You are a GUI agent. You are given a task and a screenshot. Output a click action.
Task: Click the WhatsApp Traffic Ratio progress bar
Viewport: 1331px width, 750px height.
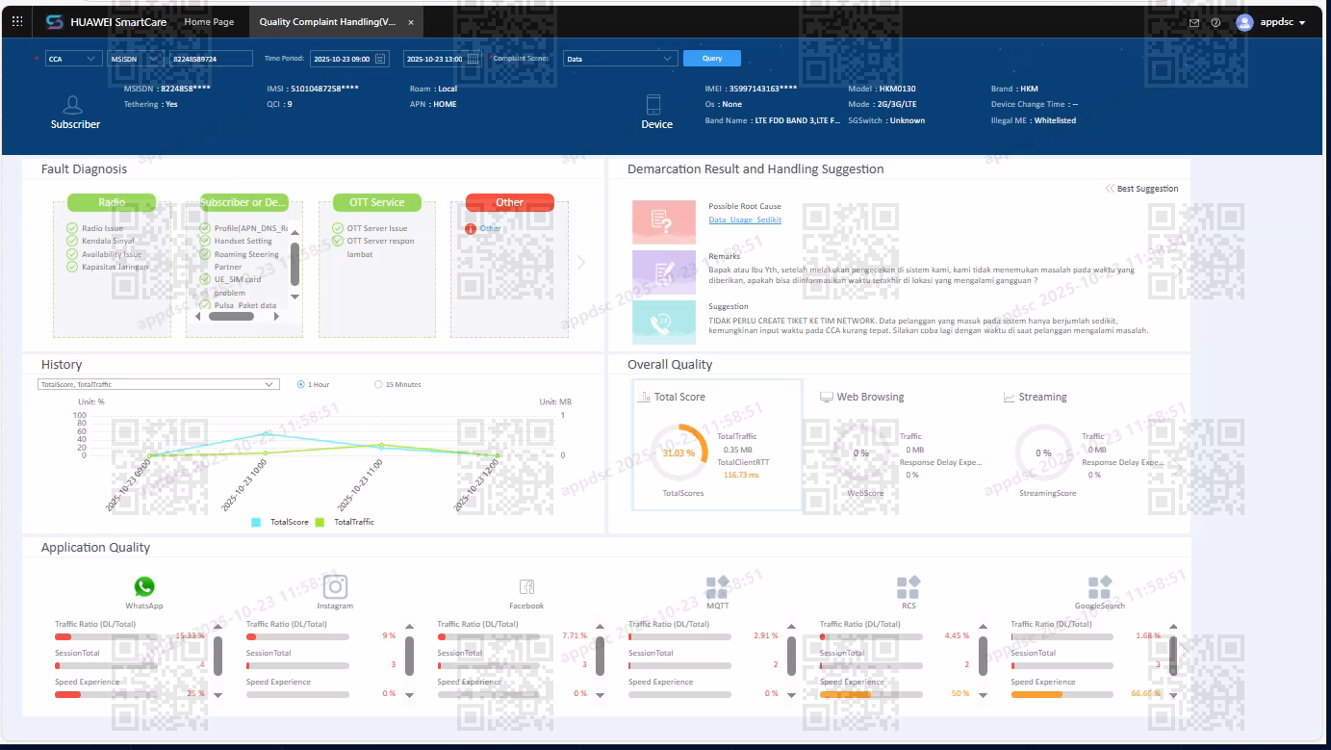pos(106,636)
